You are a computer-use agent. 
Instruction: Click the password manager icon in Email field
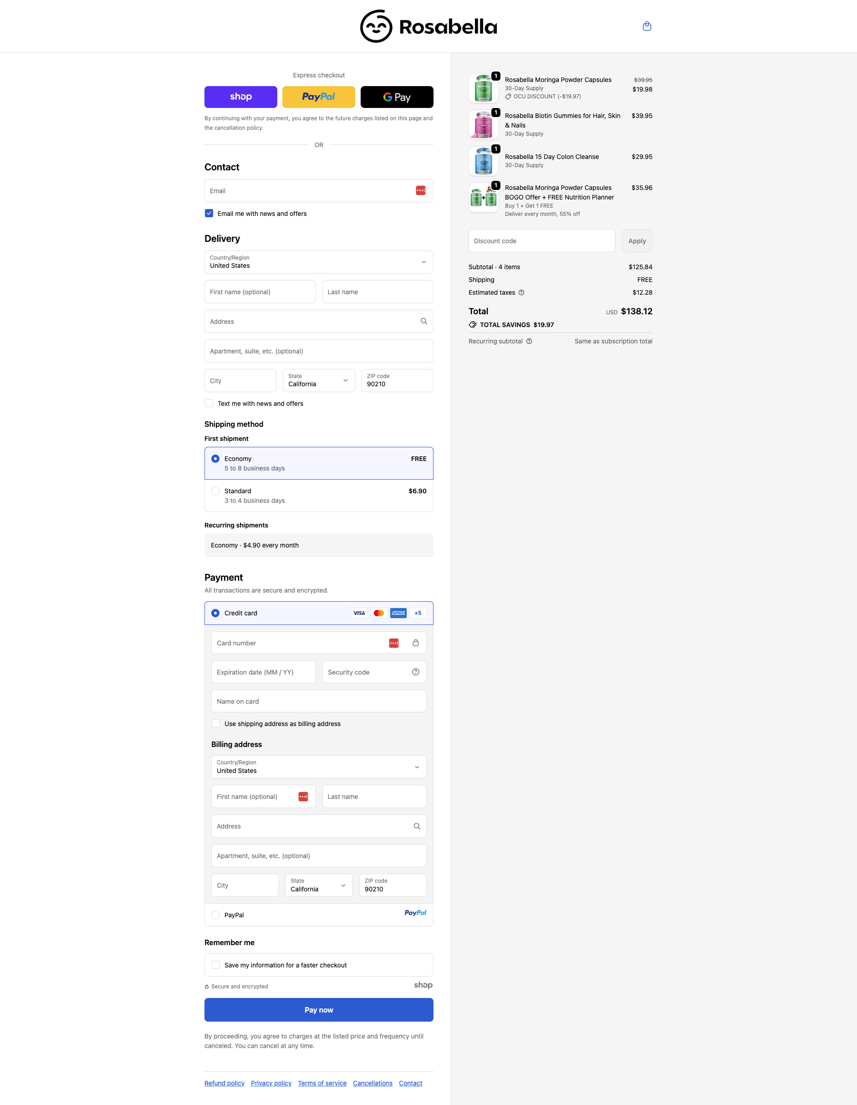coord(420,191)
